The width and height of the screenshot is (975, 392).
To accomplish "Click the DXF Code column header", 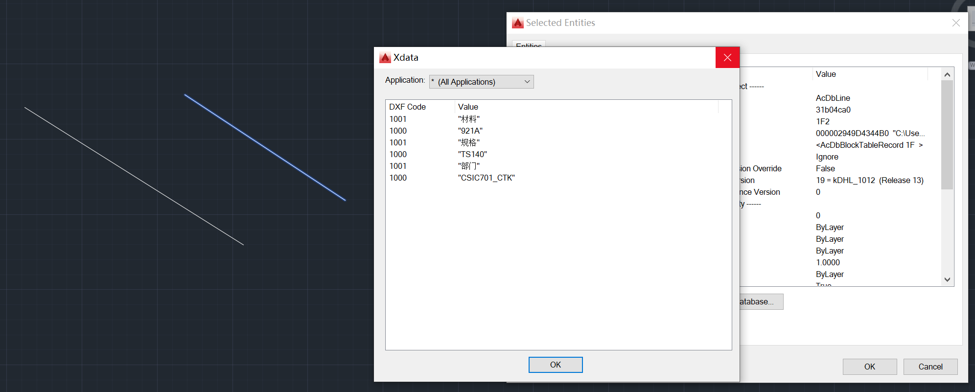I will point(420,107).
